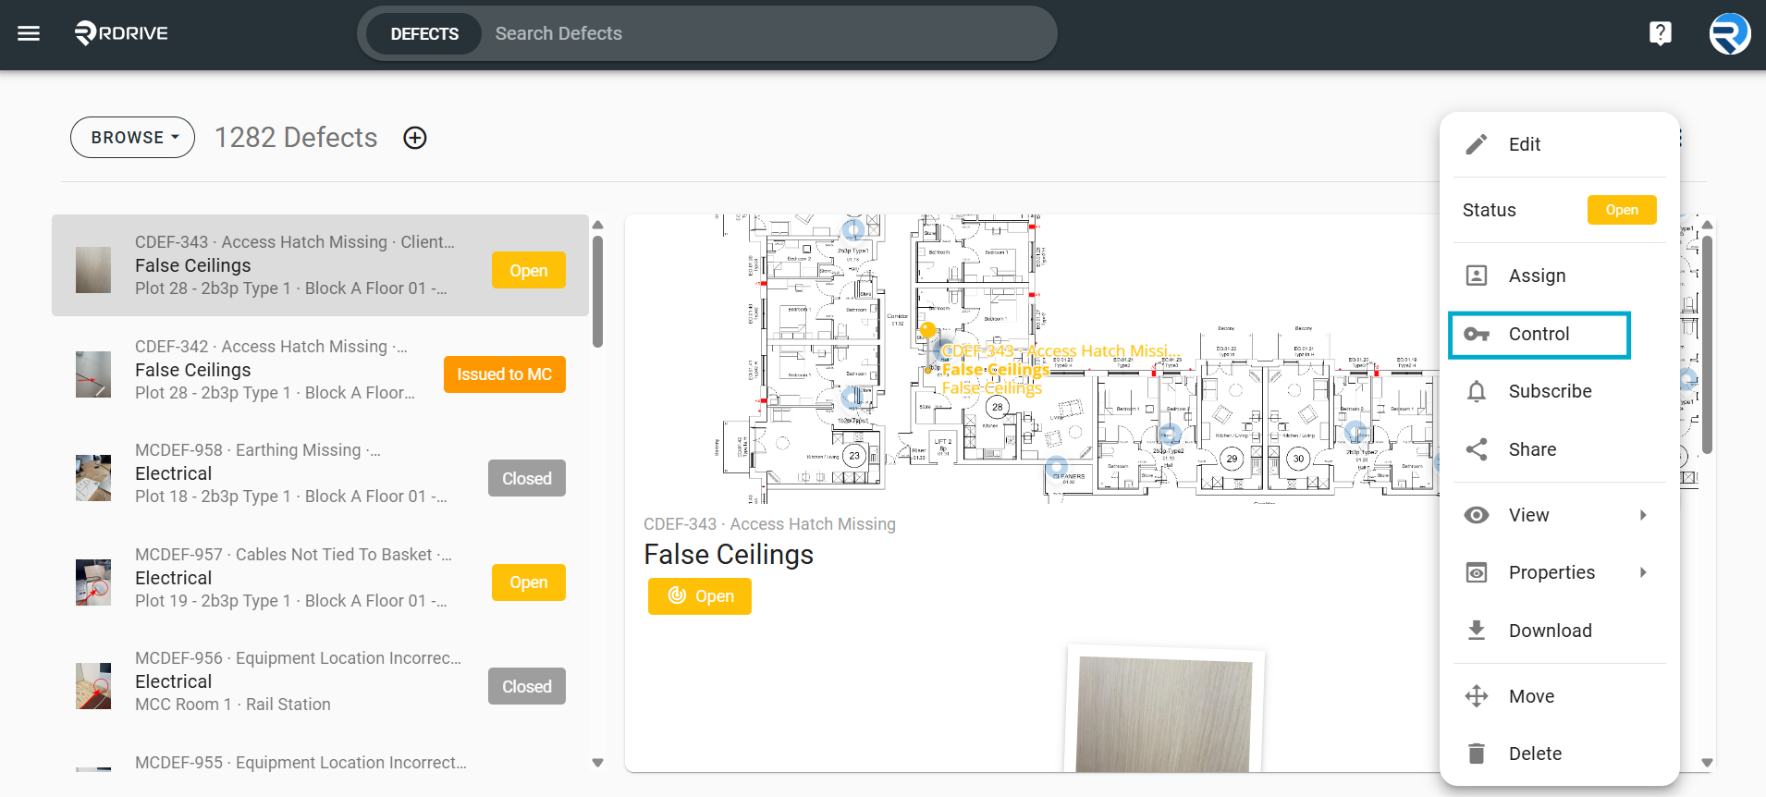Click Closed status on MCDEF-956 row
Viewport: 1766px width, 797px height.
click(x=527, y=686)
